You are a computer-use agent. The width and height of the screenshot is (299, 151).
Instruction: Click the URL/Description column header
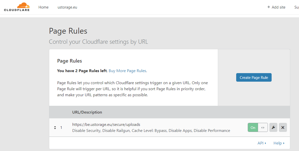click(87, 112)
